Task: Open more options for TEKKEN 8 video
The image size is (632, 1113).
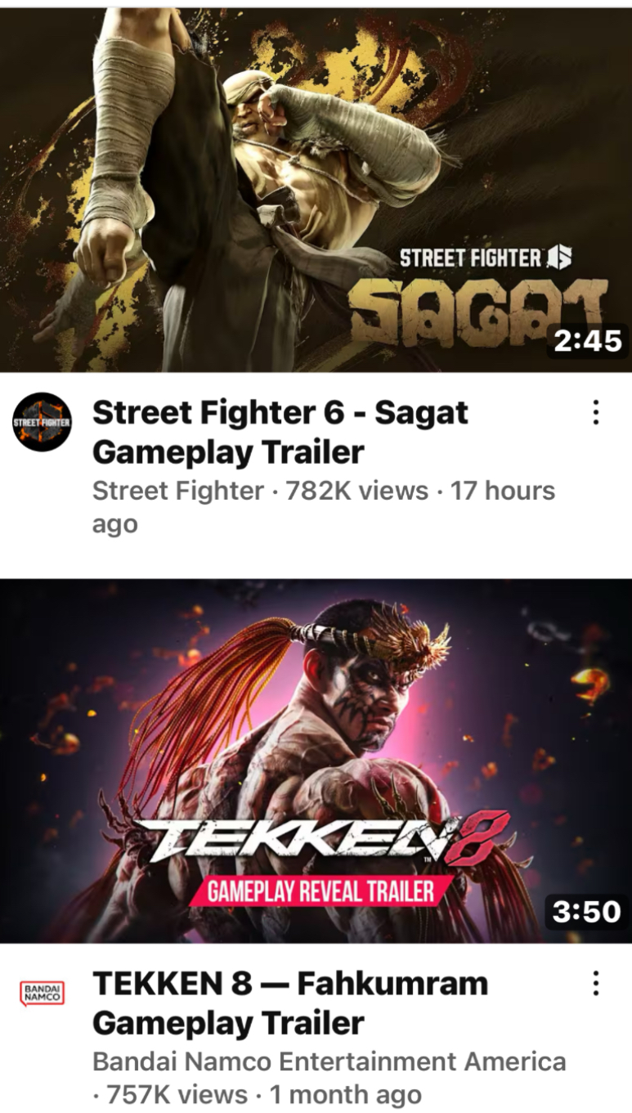Action: tap(596, 982)
